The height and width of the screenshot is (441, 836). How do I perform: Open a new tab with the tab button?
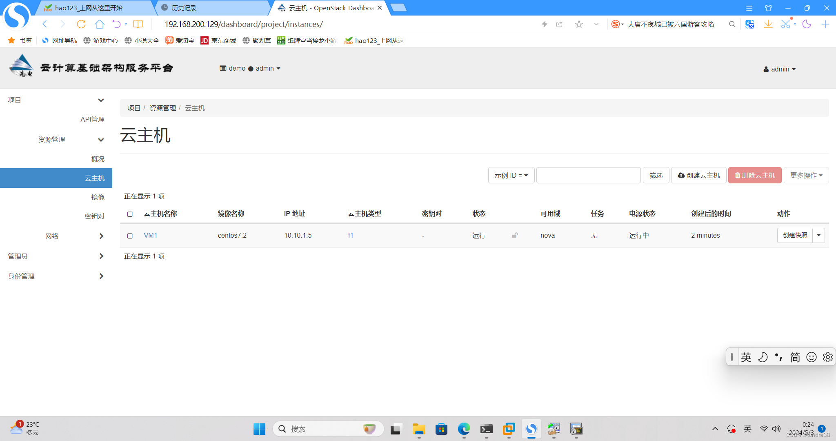point(398,7)
